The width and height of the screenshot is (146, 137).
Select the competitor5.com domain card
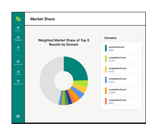121,101
